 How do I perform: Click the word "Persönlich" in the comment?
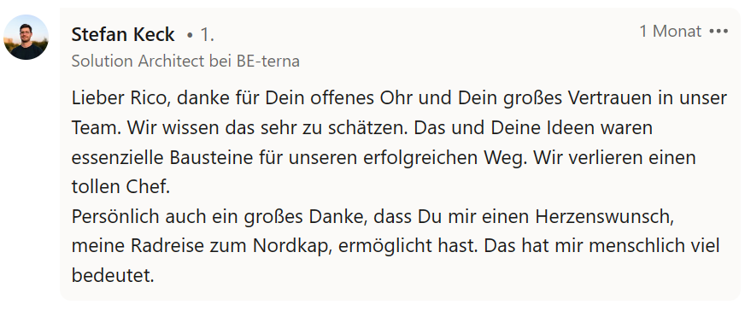(115, 216)
